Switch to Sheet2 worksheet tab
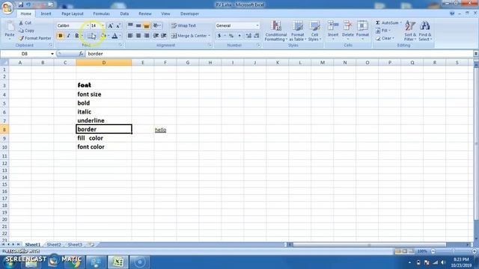Screen dimensions: 479x269 coord(54,244)
